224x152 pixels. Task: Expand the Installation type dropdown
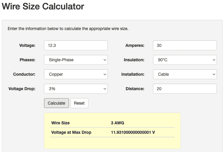tap(185, 74)
